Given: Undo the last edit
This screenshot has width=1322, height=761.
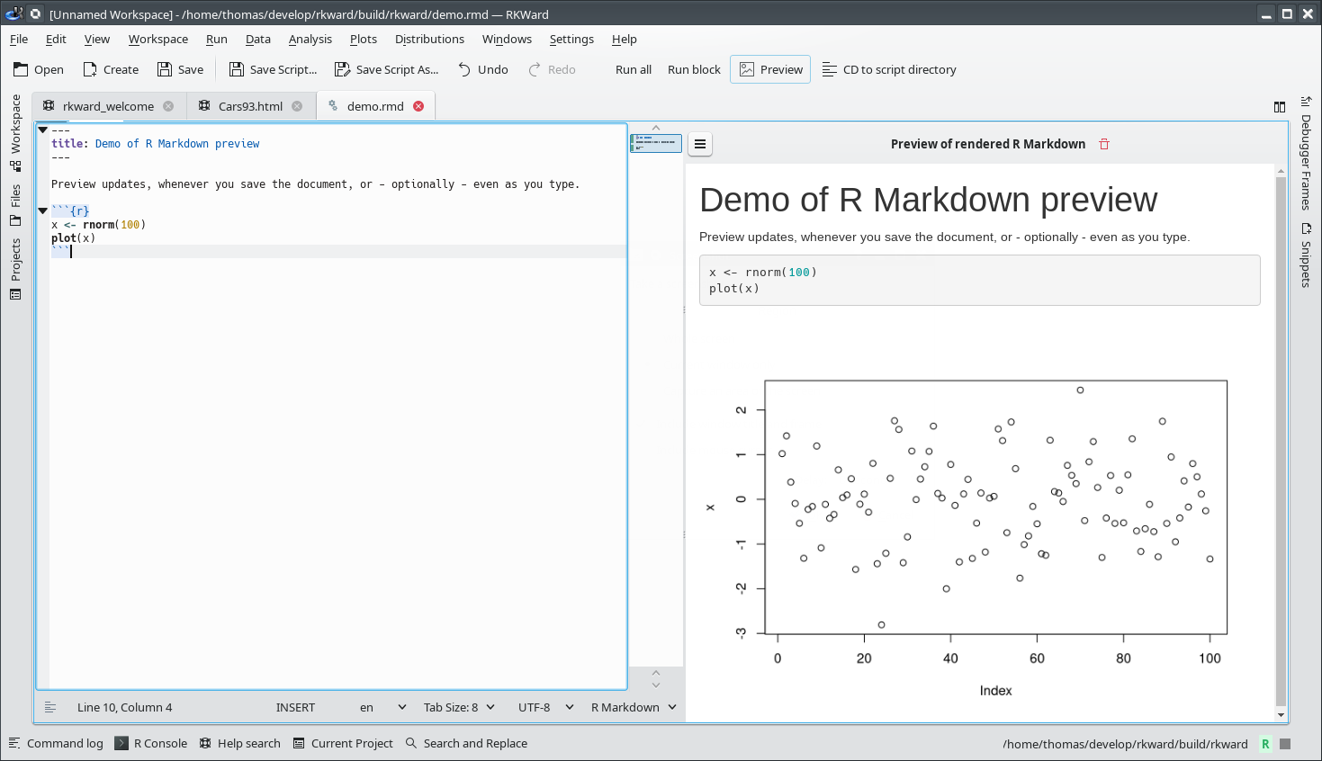Looking at the screenshot, I should tap(482, 69).
